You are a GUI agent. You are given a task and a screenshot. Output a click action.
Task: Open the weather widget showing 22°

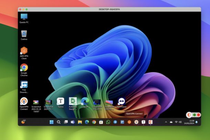click(x=23, y=122)
